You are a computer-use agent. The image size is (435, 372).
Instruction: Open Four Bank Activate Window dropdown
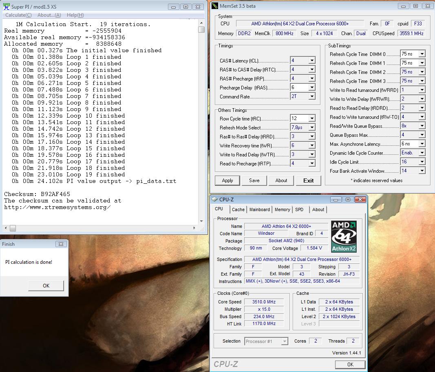[422, 171]
